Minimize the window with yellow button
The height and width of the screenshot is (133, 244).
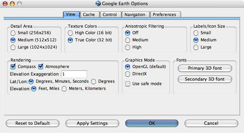pos(12,3)
